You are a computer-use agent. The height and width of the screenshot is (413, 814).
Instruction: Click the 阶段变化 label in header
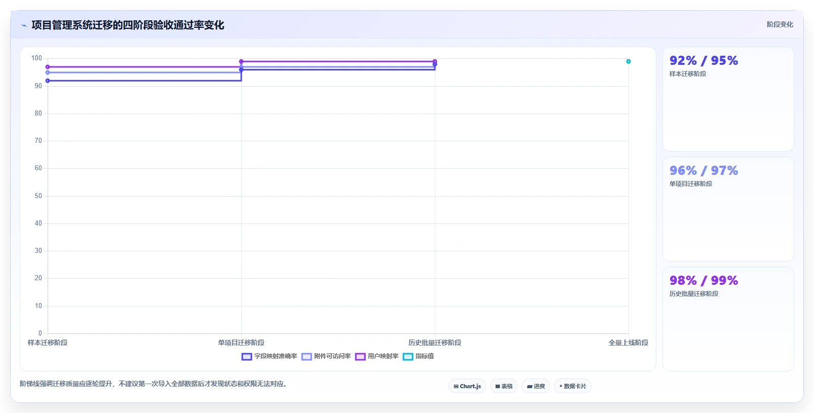click(780, 24)
